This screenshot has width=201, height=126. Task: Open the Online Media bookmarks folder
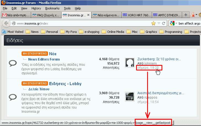pyautogui.click(x=113, y=32)
